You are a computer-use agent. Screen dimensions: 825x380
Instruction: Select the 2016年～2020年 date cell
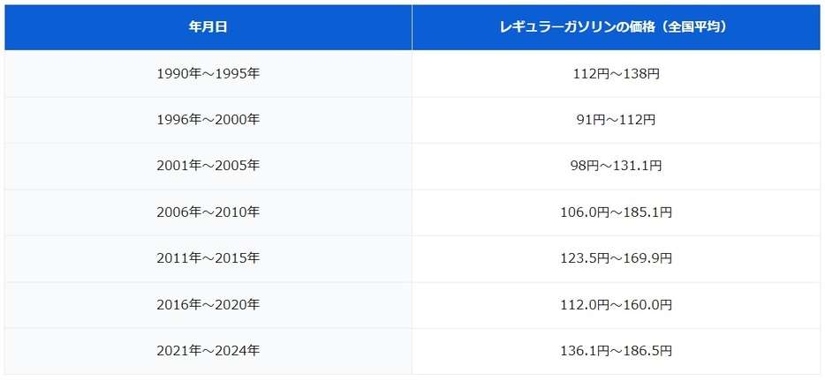coord(208,305)
